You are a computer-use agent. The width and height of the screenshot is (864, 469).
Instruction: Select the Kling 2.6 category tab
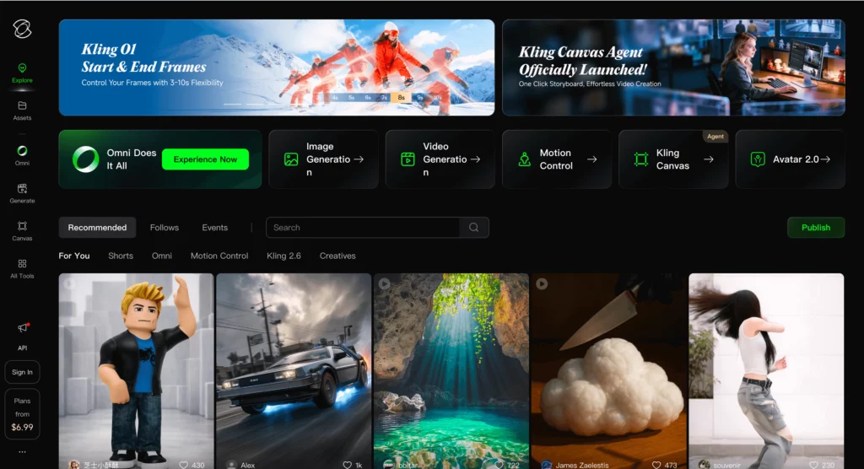[283, 256]
